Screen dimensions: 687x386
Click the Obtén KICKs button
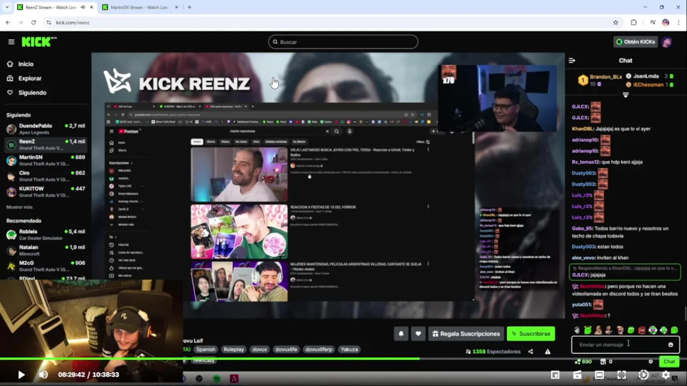(x=636, y=42)
